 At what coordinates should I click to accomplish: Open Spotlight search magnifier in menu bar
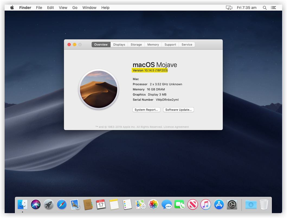click(x=265, y=8)
